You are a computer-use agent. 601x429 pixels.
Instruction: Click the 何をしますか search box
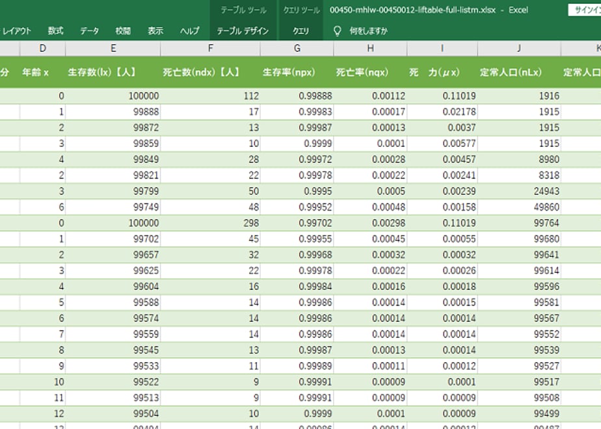pos(368,31)
